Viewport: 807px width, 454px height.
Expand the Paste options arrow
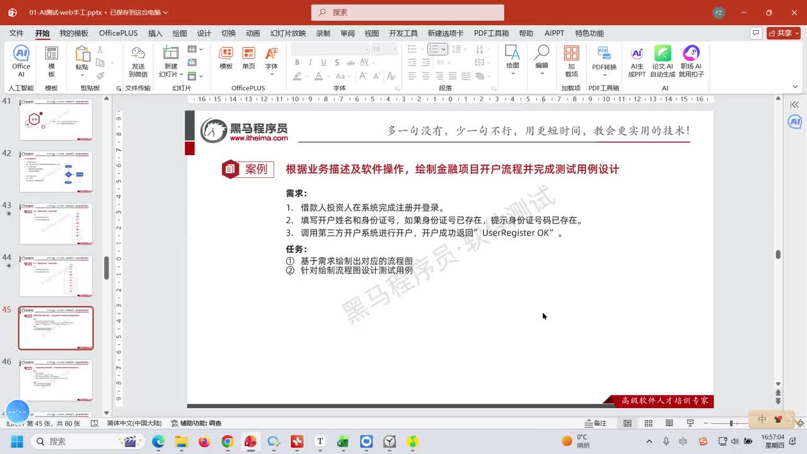tap(83, 74)
